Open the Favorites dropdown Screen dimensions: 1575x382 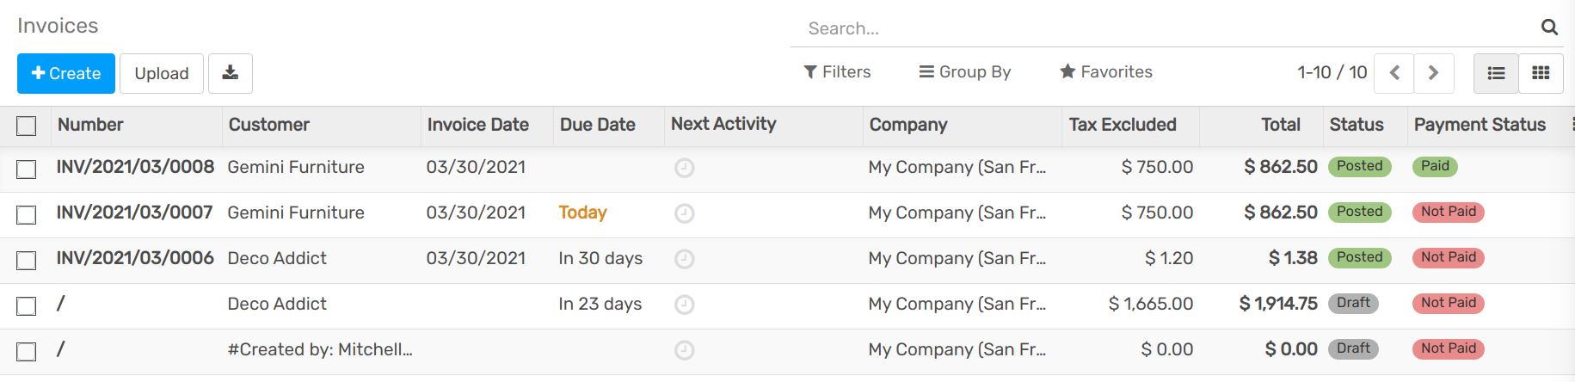(x=1106, y=72)
